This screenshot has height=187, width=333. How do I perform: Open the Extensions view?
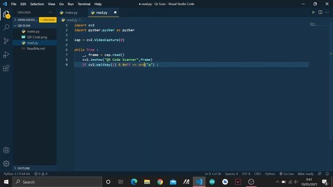coord(6,68)
